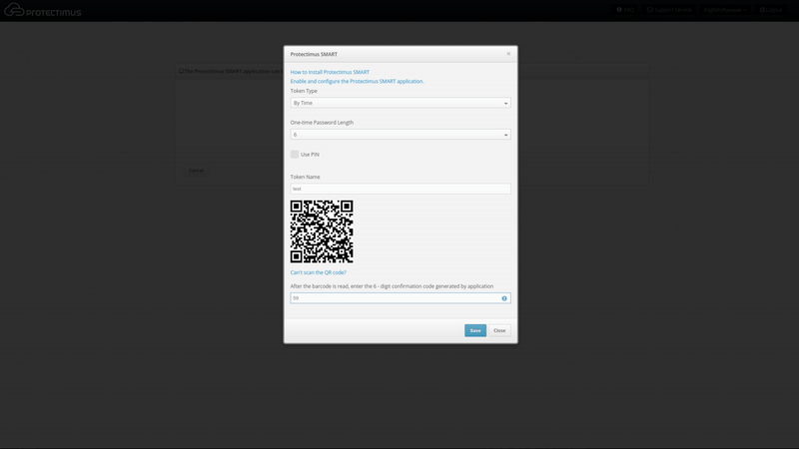Click the Protectimus SMART dialog title text

314,55
